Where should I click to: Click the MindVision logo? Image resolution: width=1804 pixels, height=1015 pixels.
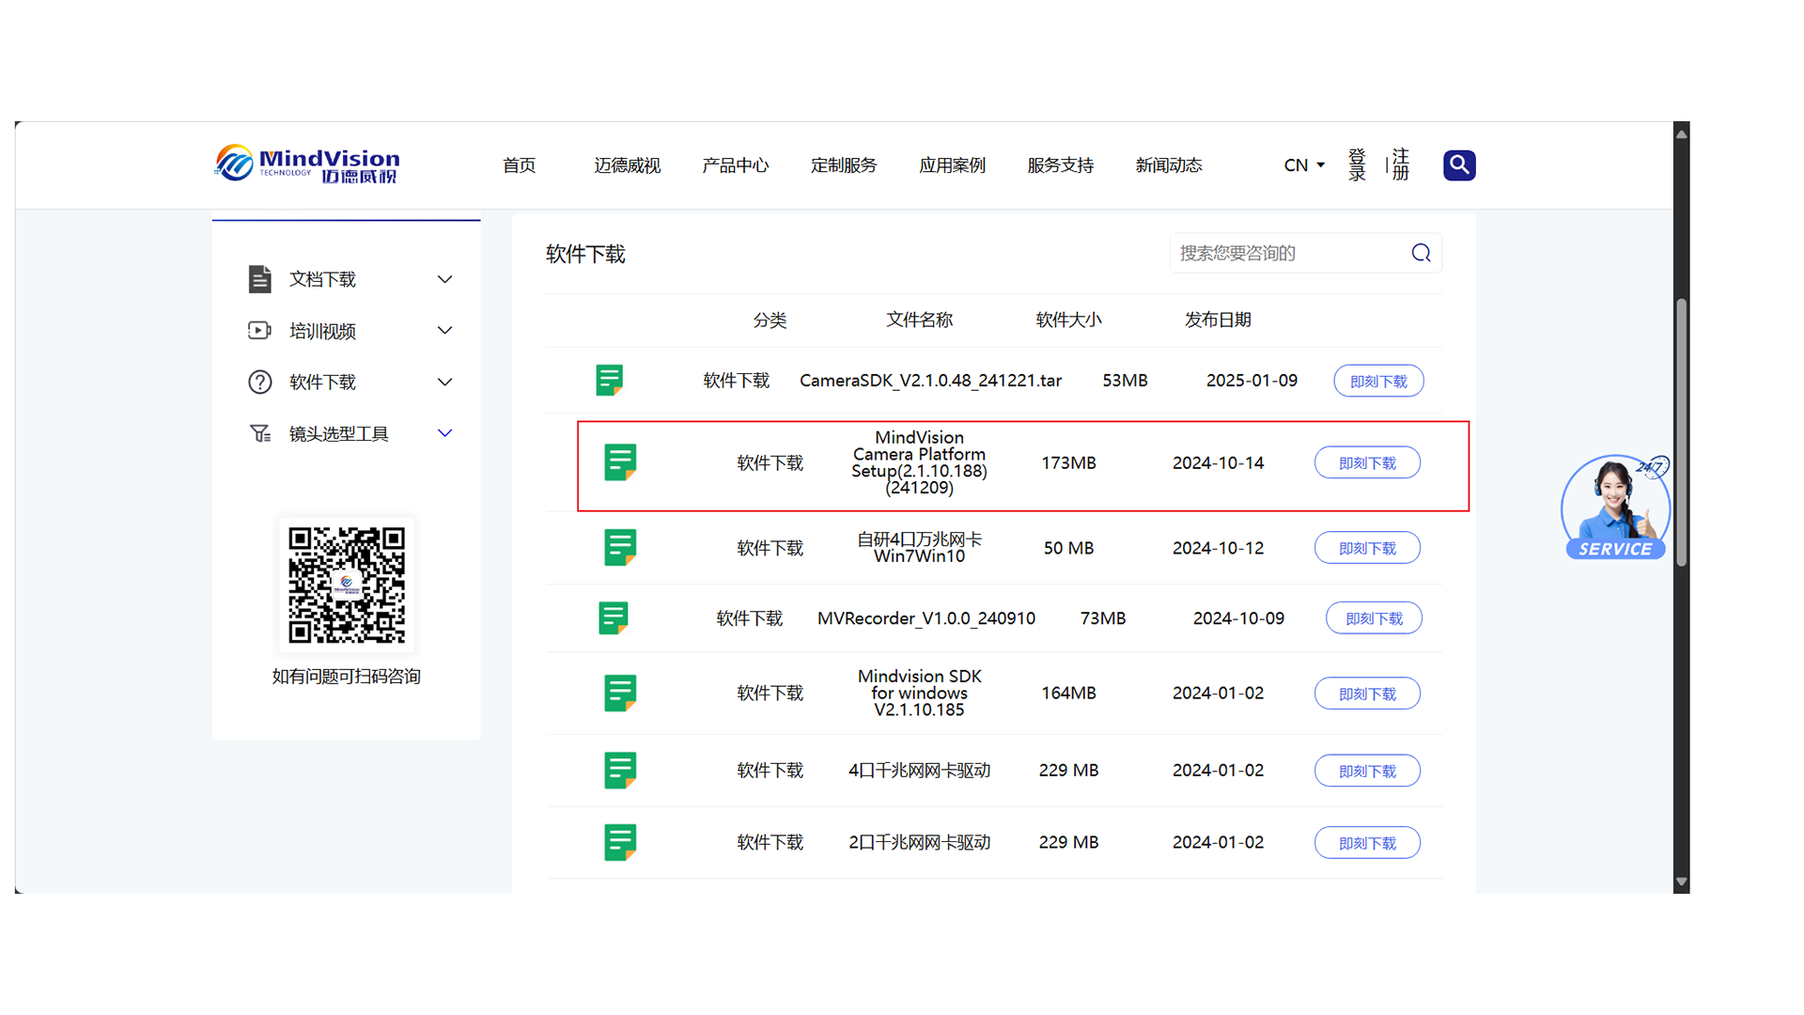[307, 164]
